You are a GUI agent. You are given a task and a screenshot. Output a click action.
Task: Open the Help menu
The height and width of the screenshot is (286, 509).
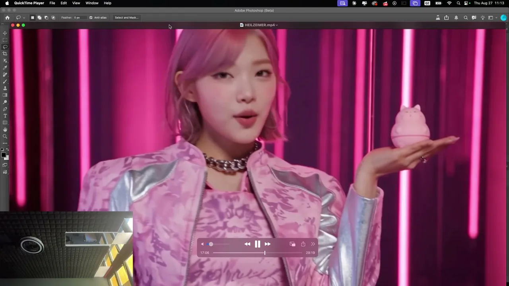tap(107, 3)
